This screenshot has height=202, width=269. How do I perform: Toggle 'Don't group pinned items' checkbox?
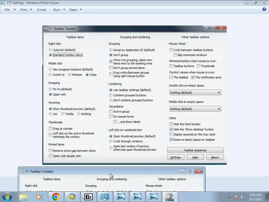coord(111,68)
